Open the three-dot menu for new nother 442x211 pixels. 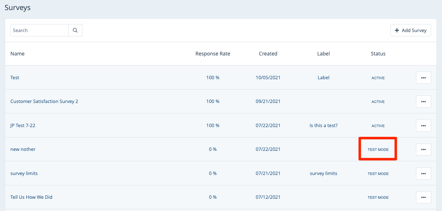(x=423, y=149)
